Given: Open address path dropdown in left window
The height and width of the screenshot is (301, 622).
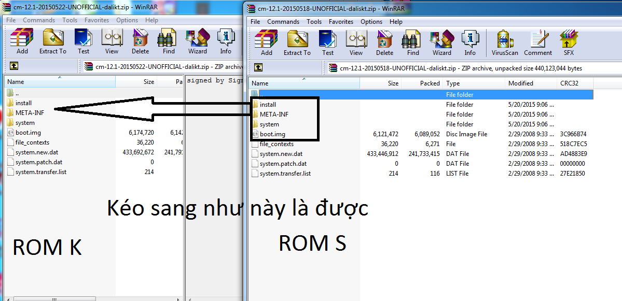Looking at the screenshot, I should pos(163,66).
